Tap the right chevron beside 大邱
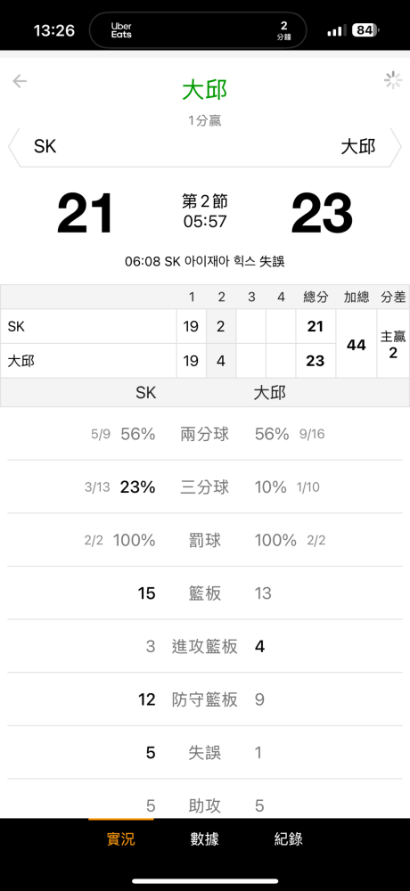The image size is (410, 891). point(396,147)
